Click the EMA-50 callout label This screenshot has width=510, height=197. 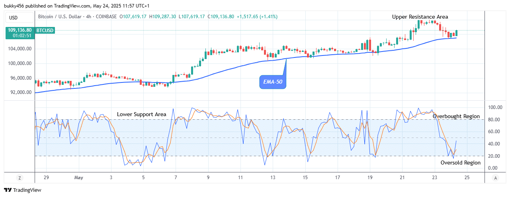(x=273, y=82)
